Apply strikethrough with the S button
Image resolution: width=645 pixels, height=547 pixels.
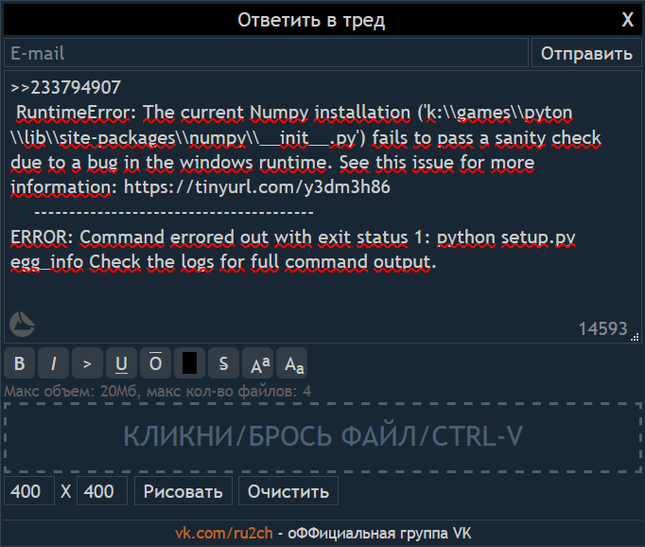click(223, 363)
